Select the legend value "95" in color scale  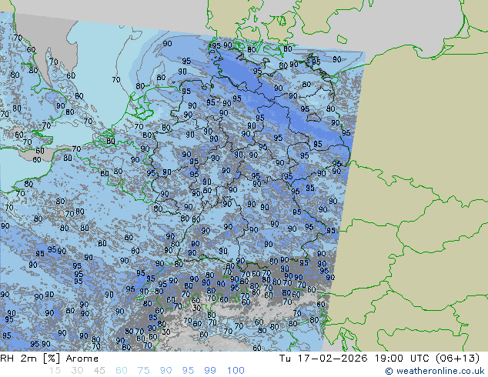point(188,371)
